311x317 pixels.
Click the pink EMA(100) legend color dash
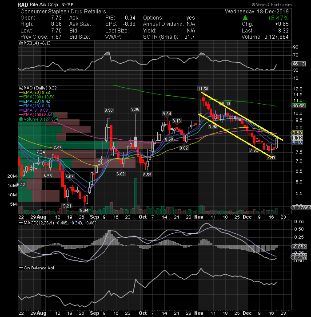[x=21, y=115]
